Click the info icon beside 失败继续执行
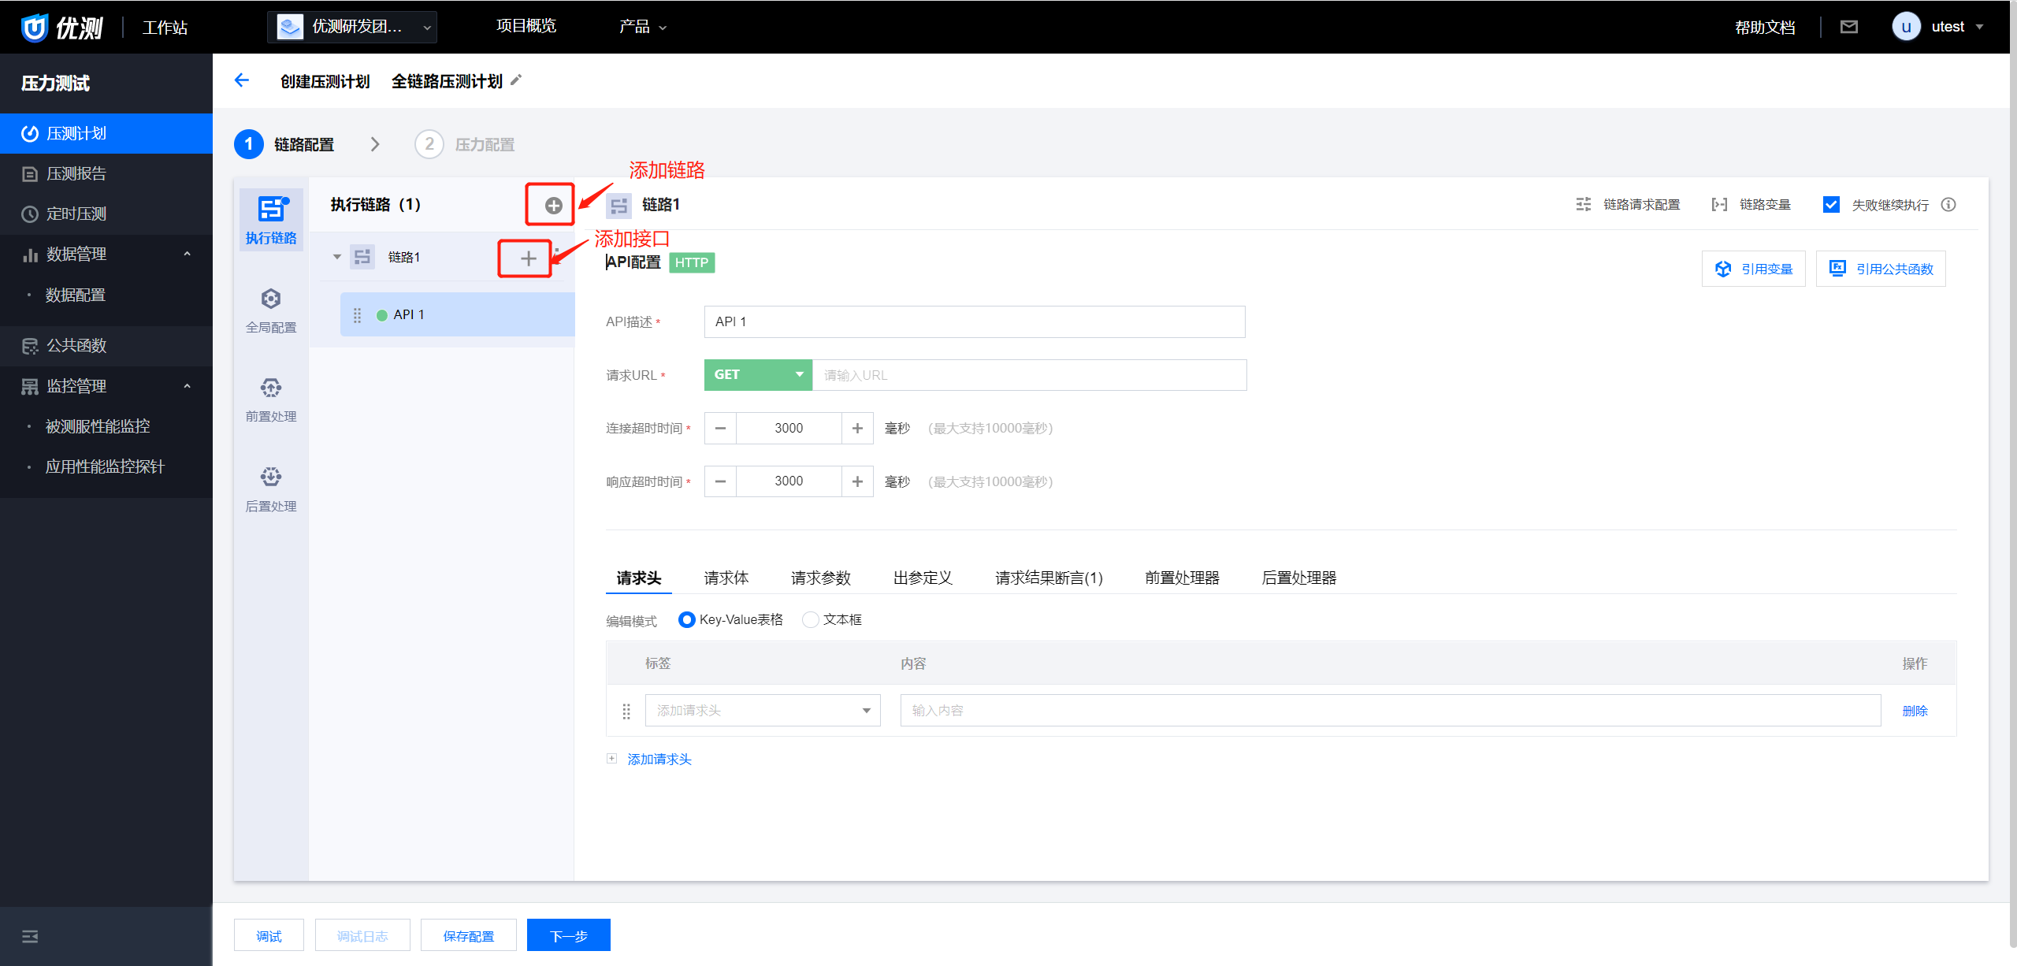Screen dimensions: 2017x966 coord(1948,205)
